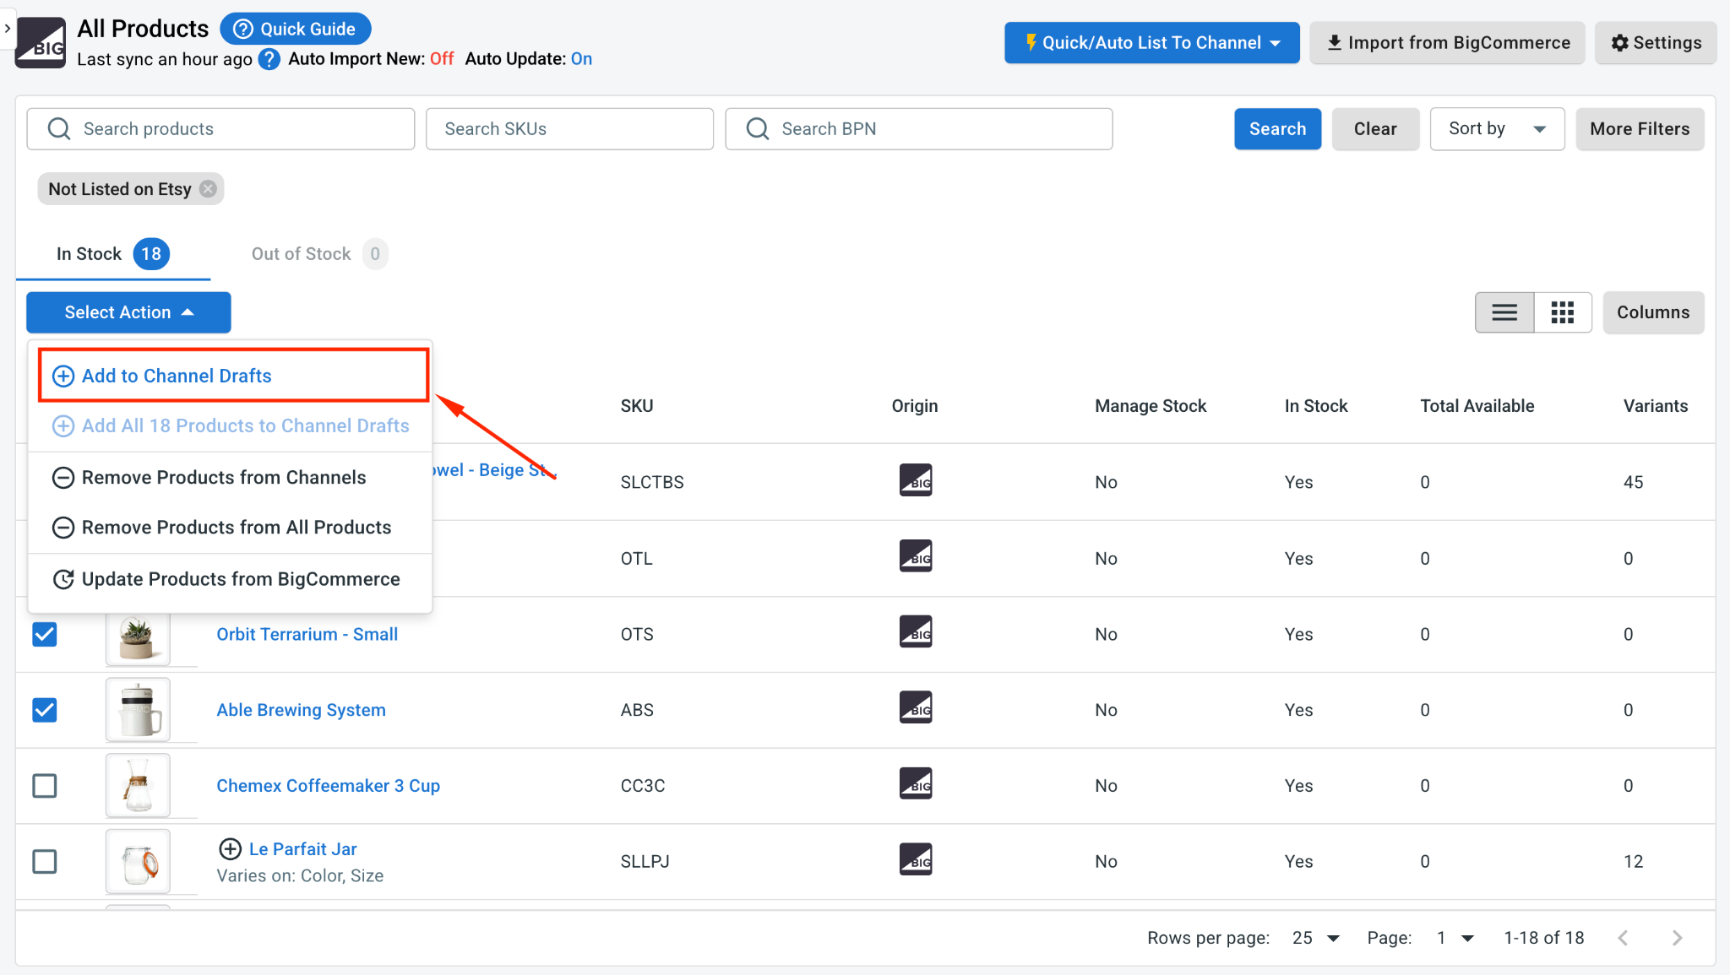Check the Le Parfait Jar checkbox

pos(45,862)
